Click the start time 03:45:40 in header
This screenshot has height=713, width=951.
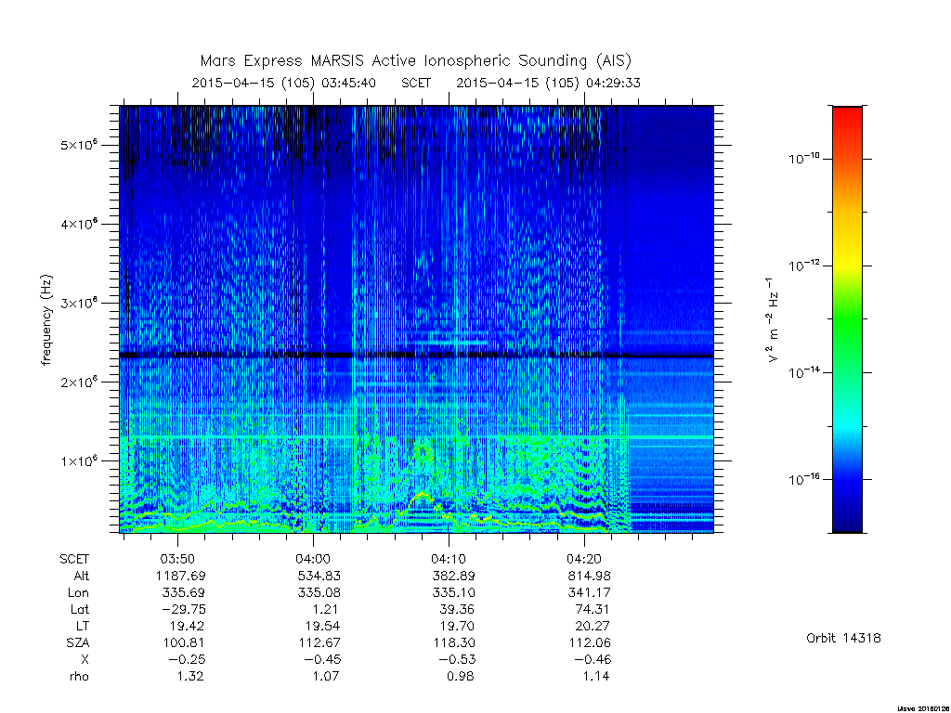(349, 83)
